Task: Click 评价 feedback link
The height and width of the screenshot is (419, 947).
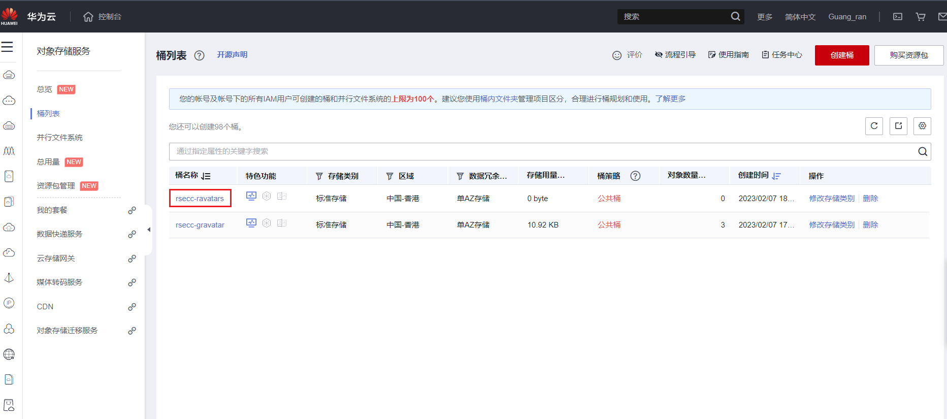Action: [x=627, y=55]
